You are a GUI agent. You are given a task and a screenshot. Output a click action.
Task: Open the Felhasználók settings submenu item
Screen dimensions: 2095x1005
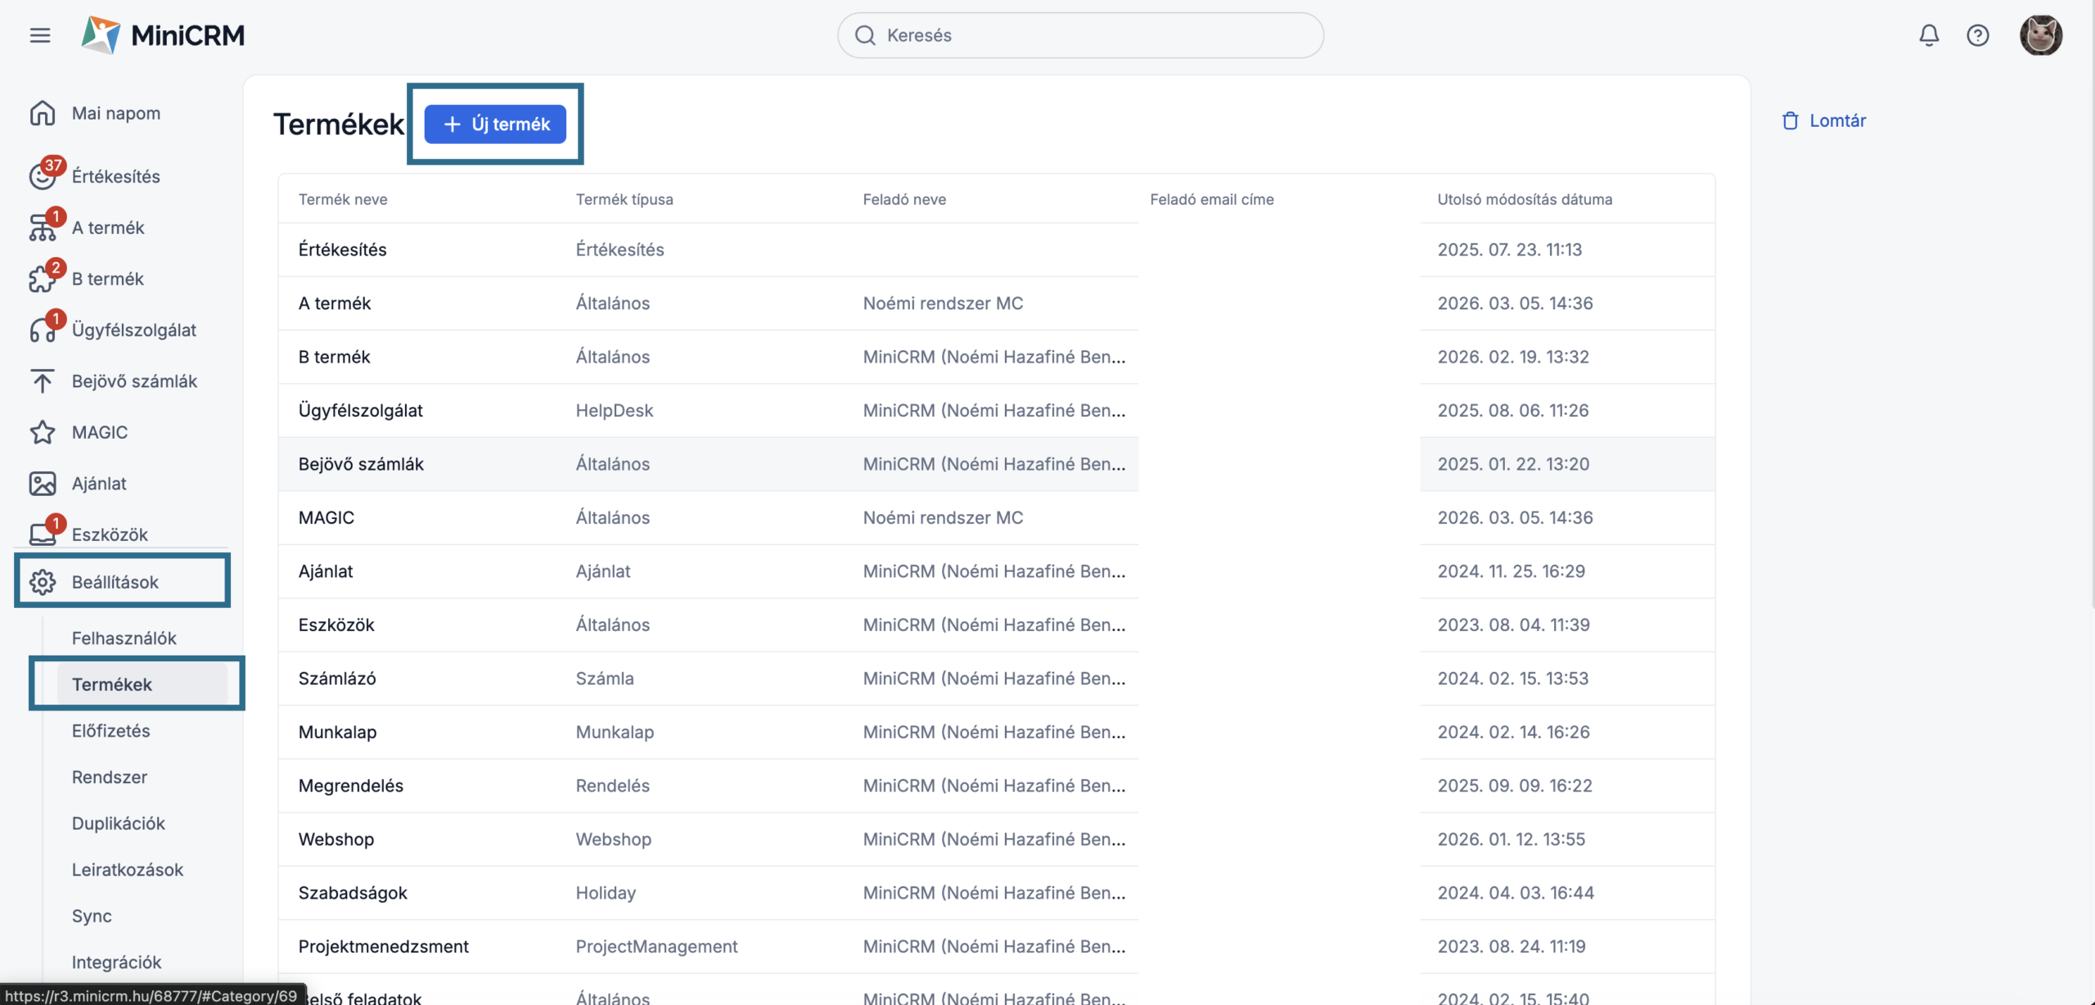pyautogui.click(x=124, y=638)
